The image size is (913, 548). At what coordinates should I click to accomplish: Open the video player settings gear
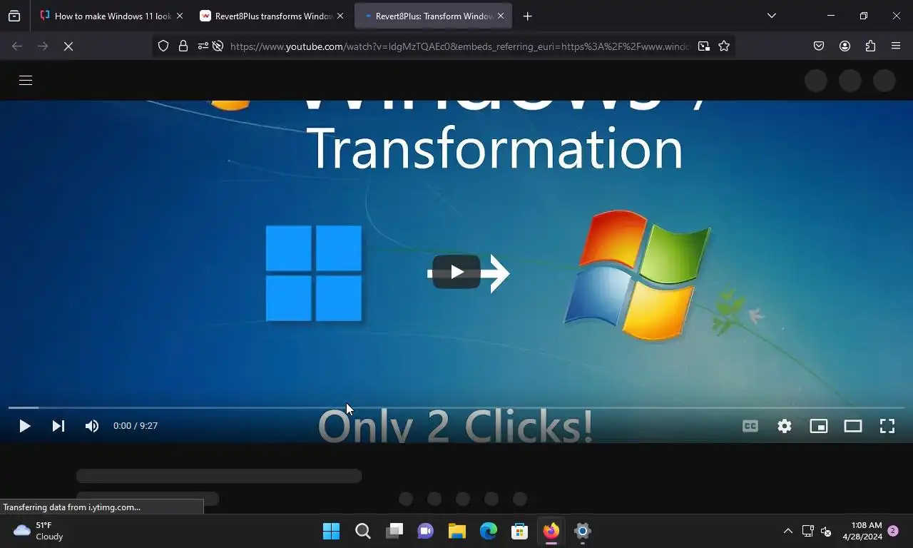(x=785, y=426)
